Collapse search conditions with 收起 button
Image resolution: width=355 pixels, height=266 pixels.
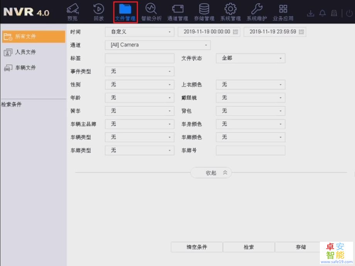click(x=211, y=173)
